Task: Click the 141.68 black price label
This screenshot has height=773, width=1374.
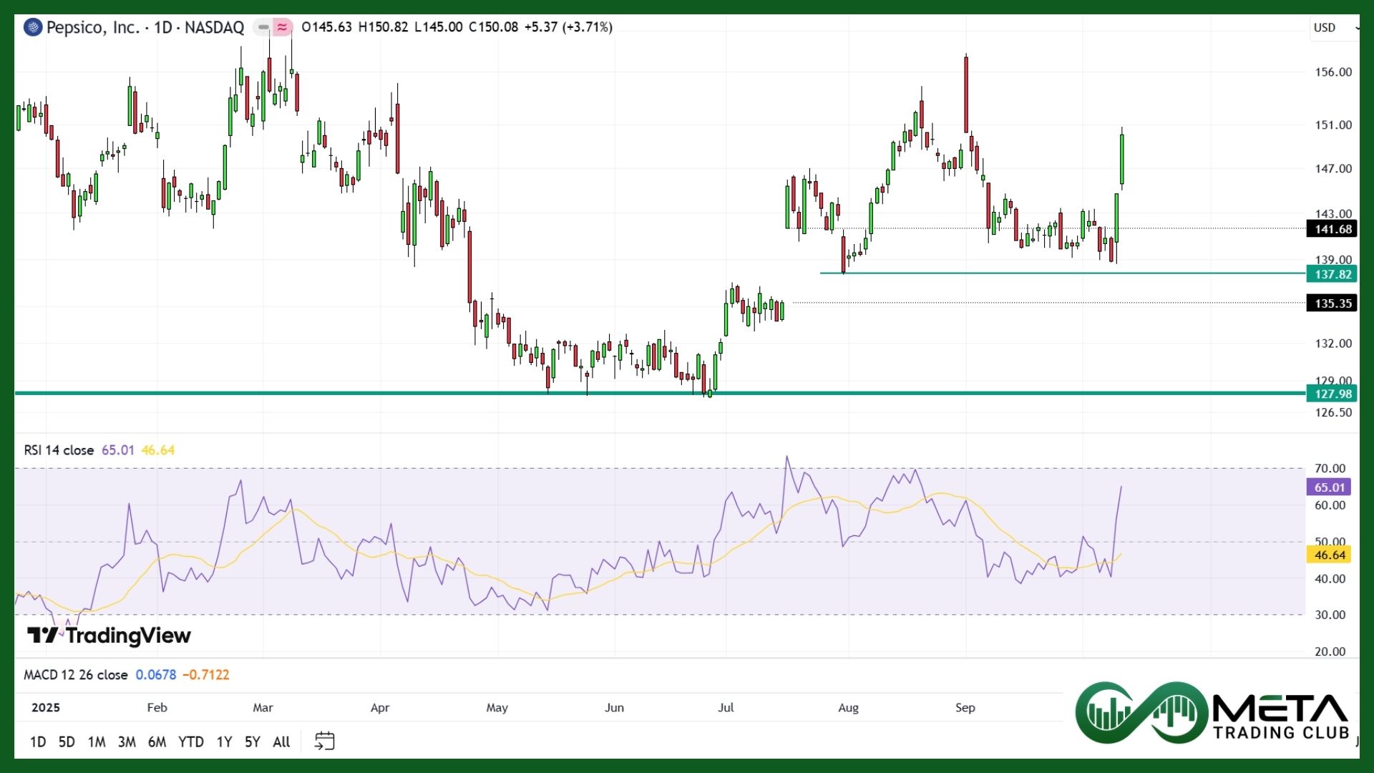Action: coord(1332,229)
